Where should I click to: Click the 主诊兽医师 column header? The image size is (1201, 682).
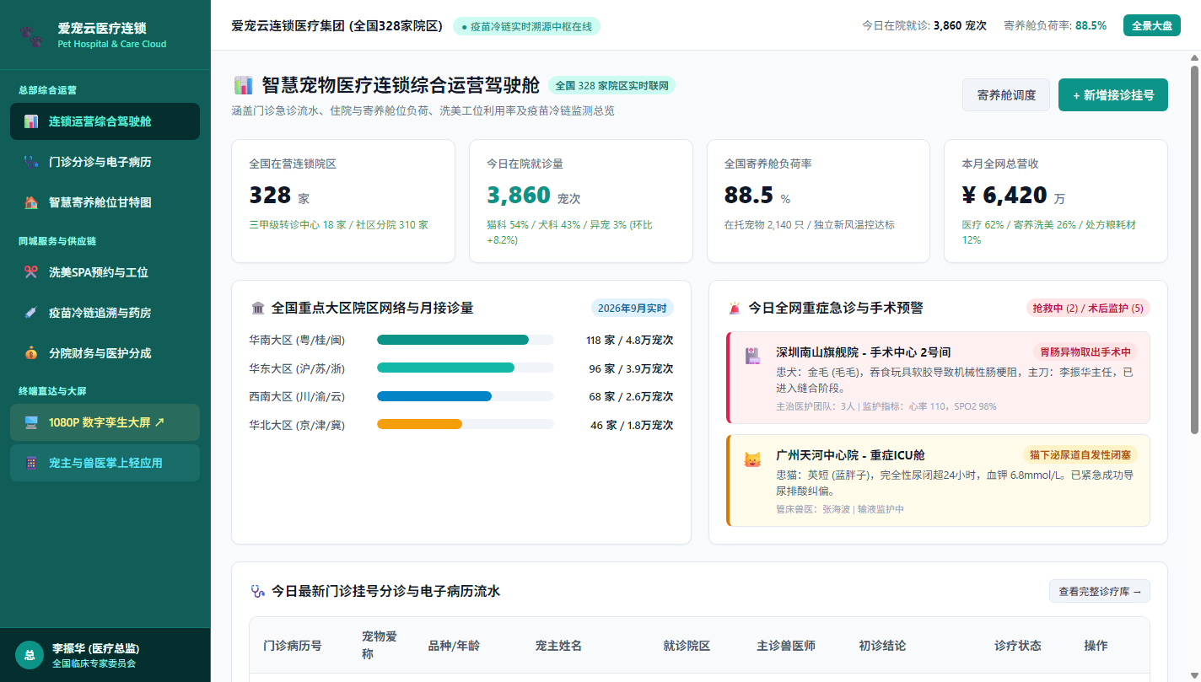786,646
